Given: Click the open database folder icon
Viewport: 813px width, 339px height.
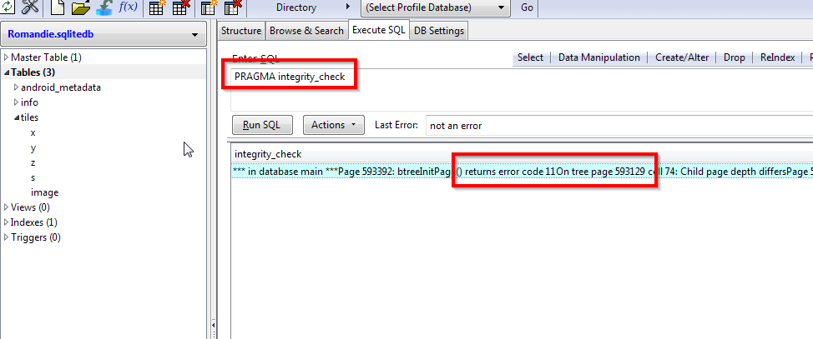Looking at the screenshot, I should (80, 7).
